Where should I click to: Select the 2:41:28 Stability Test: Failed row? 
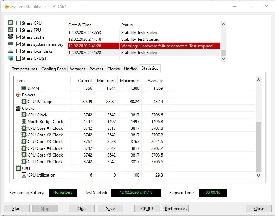point(144,53)
